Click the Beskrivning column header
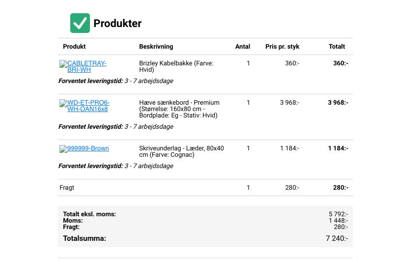Image resolution: width=400 pixels, height=259 pixels. 156,47
